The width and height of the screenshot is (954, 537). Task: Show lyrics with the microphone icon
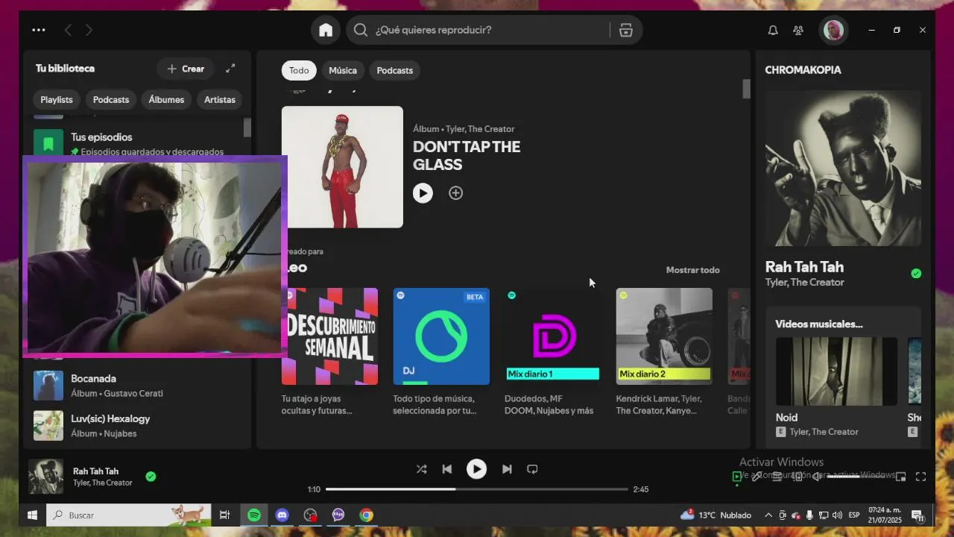(756, 476)
